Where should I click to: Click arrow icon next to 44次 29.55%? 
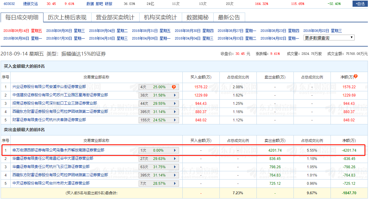click(175, 104)
